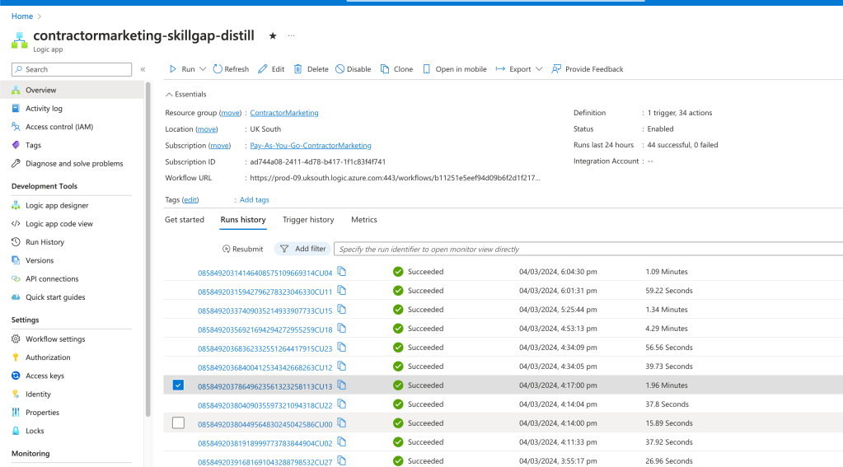This screenshot has width=843, height=467.
Task: Copy run ID ending CU23
Action: 341,347
